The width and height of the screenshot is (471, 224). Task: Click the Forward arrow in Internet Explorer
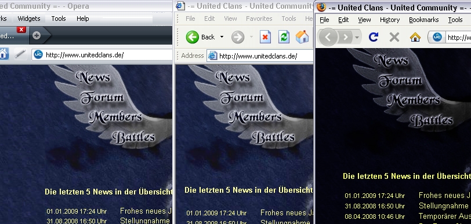pos(238,37)
